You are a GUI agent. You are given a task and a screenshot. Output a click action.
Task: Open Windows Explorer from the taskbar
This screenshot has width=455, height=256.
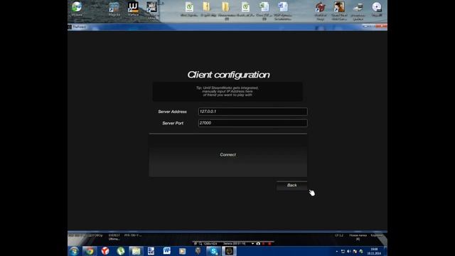(136, 251)
